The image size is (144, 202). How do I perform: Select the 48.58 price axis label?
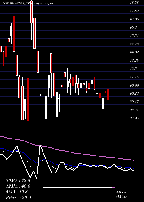(134, 3)
